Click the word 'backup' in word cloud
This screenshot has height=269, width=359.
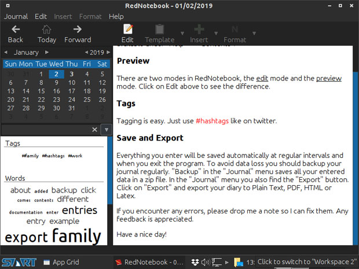64,190
